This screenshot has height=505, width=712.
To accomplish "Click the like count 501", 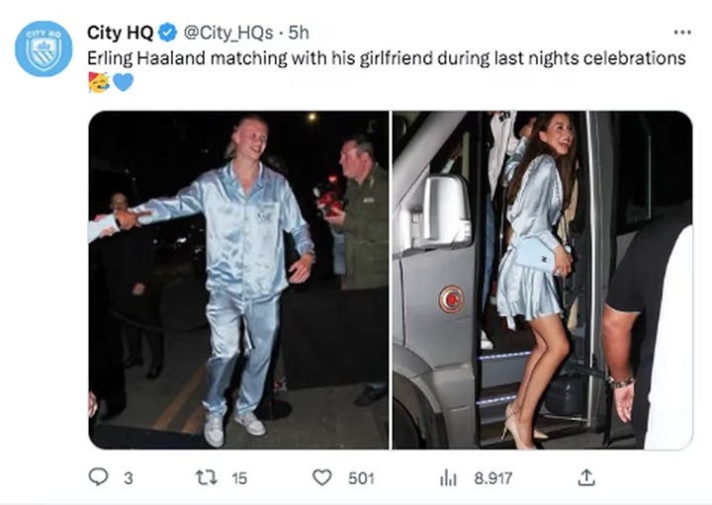I will pos(361,478).
